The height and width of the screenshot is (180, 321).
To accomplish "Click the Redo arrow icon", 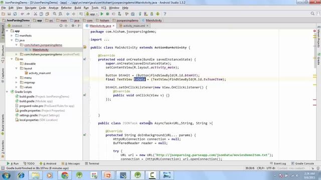I will pos(28,14).
